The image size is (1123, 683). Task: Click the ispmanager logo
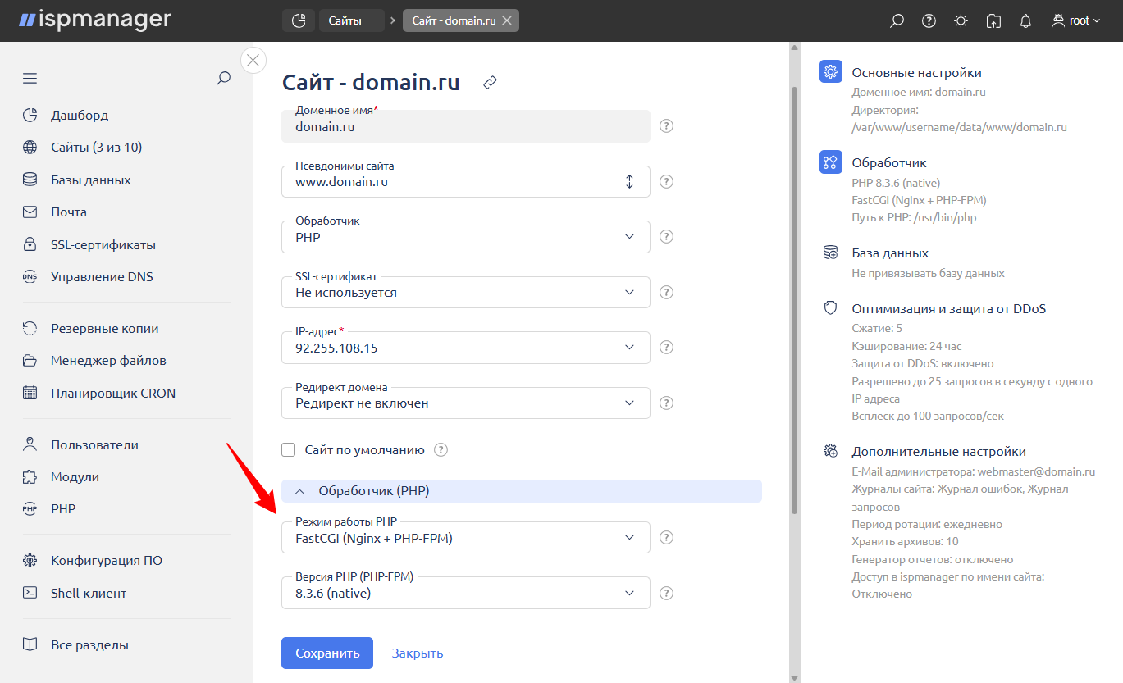pyautogui.click(x=95, y=20)
